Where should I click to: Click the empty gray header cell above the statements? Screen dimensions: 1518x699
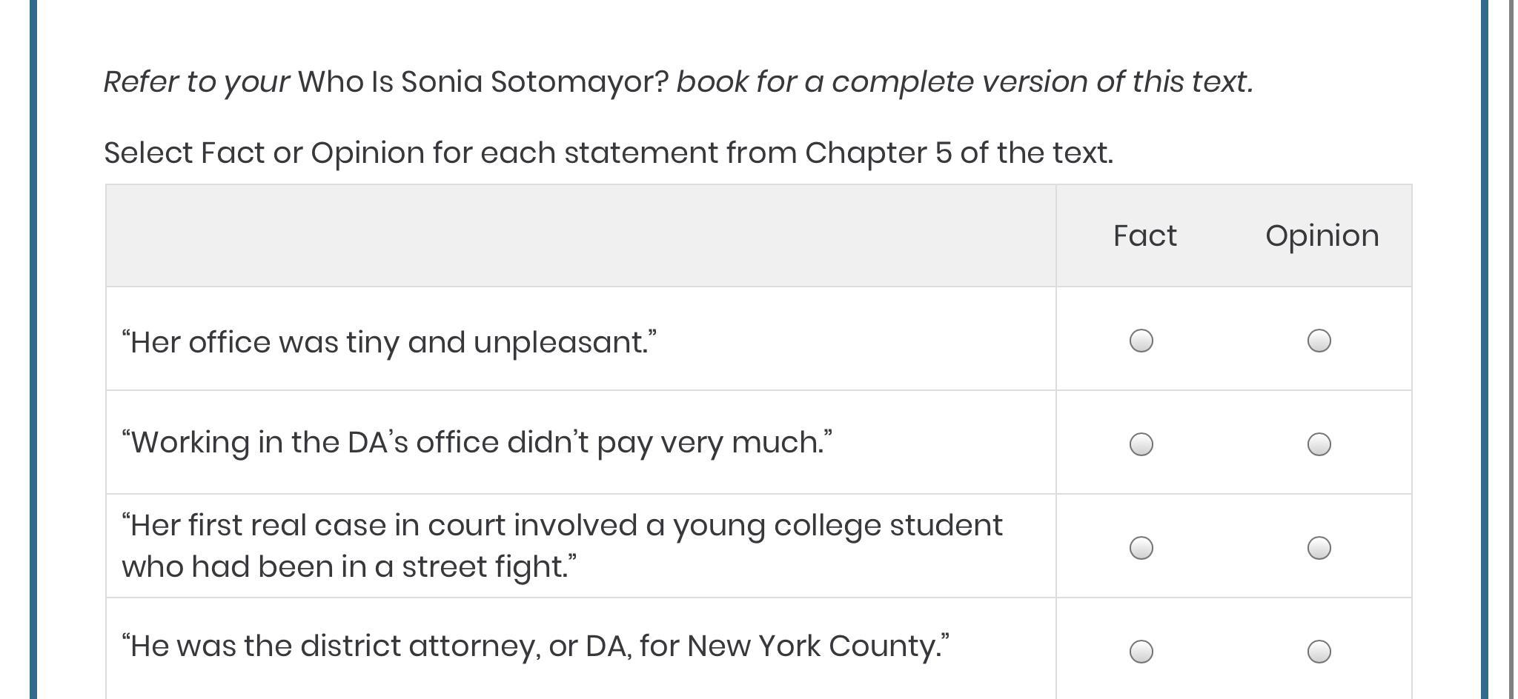[580, 235]
